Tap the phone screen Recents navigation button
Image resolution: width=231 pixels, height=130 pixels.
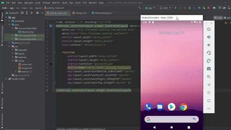pos(189,127)
